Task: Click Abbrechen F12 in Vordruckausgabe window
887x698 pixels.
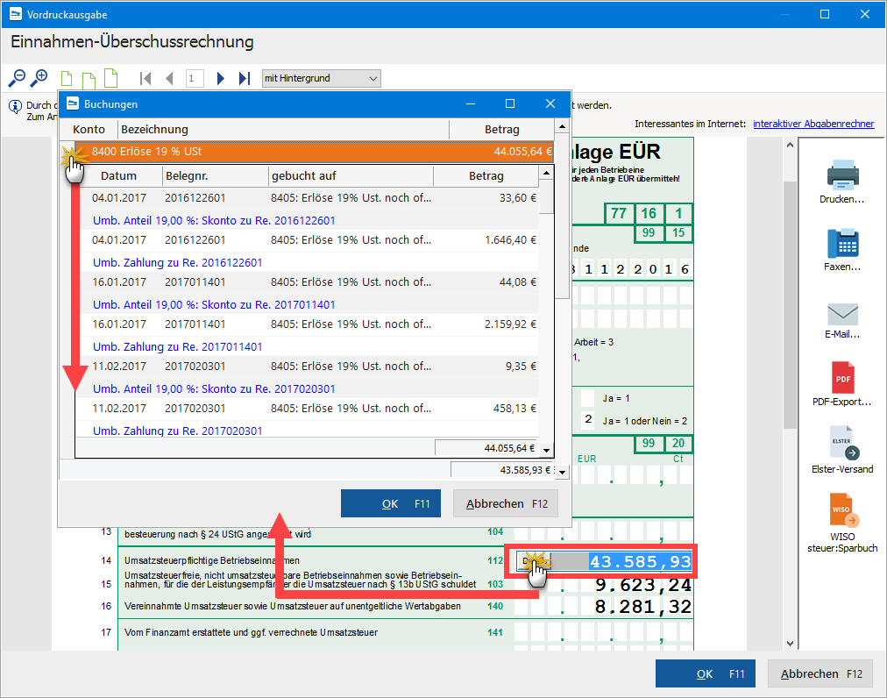Action: 820,673
